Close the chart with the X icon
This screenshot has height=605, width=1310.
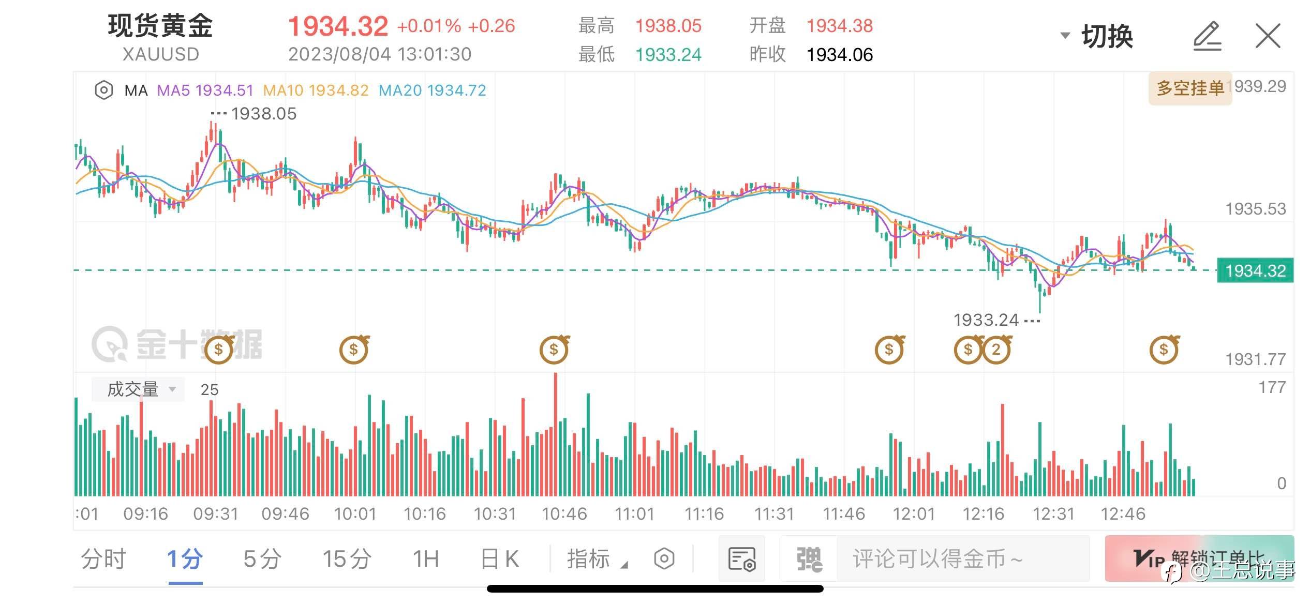click(x=1268, y=36)
